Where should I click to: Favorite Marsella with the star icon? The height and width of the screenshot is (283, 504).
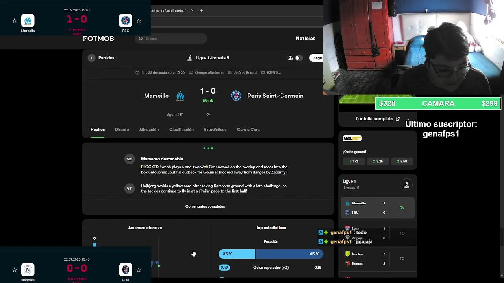point(15,20)
